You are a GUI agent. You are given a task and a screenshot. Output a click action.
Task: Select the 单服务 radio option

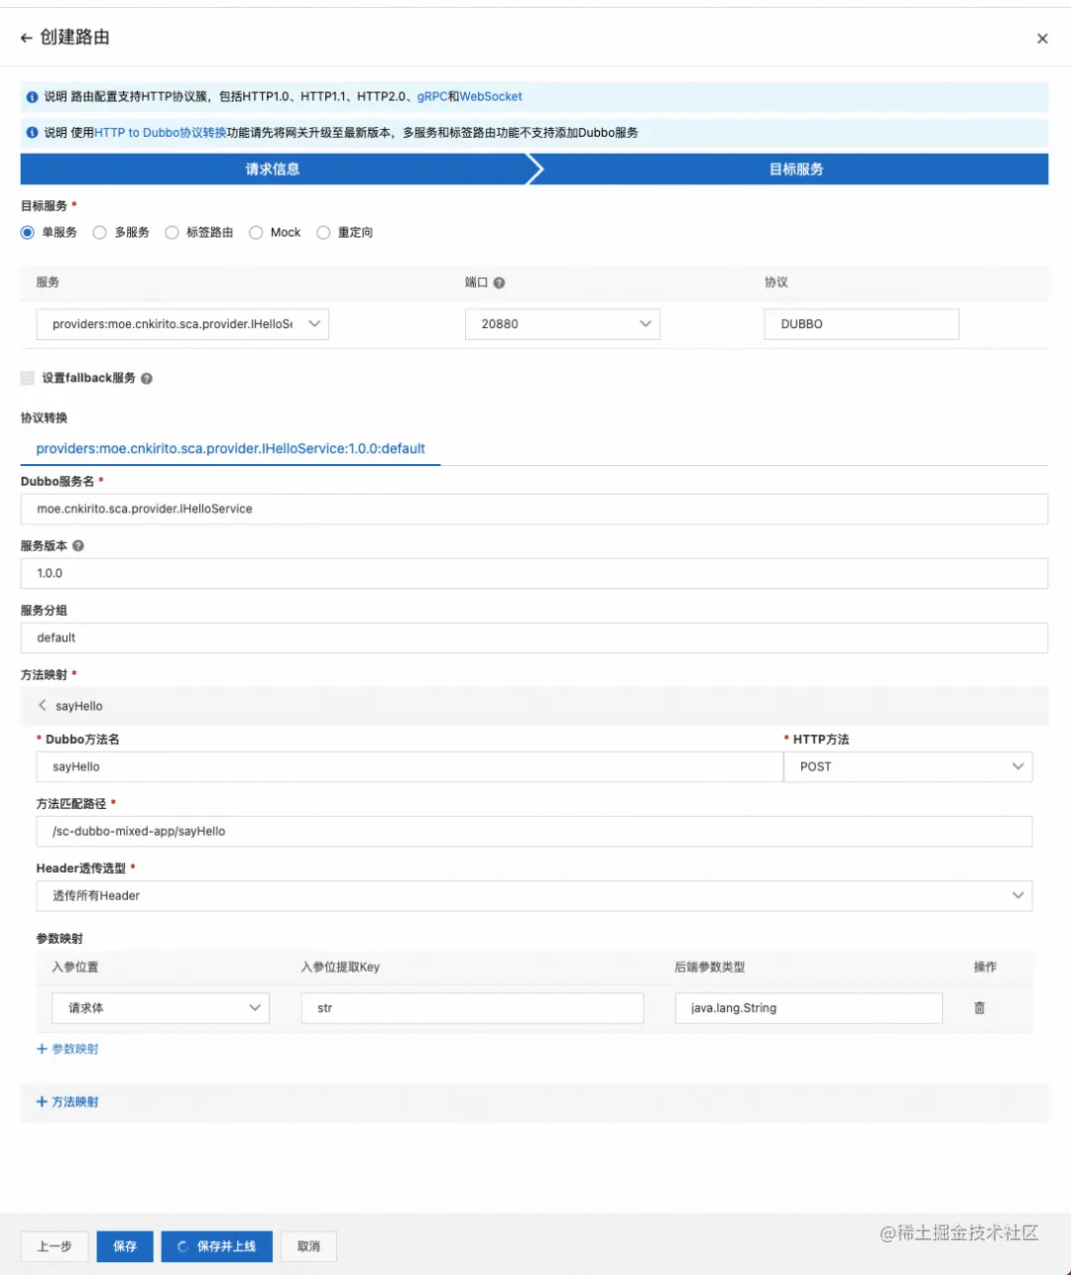pyautogui.click(x=28, y=233)
